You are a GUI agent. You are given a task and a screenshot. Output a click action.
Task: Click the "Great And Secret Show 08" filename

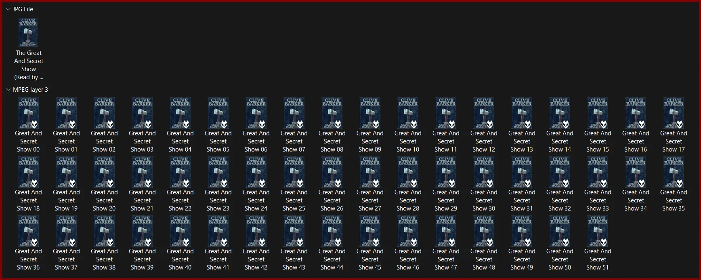[332, 141]
